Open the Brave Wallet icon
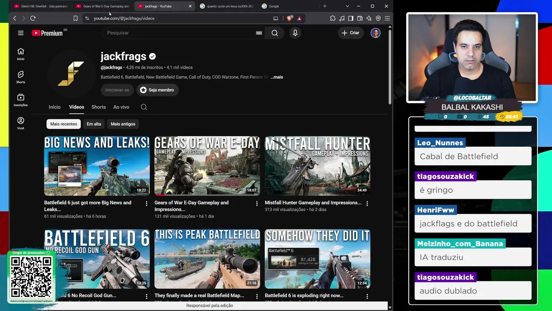The width and height of the screenshot is (552, 311). pyautogui.click(x=360, y=18)
